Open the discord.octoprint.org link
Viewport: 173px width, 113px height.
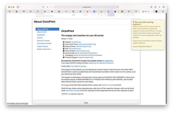click(x=83, y=46)
